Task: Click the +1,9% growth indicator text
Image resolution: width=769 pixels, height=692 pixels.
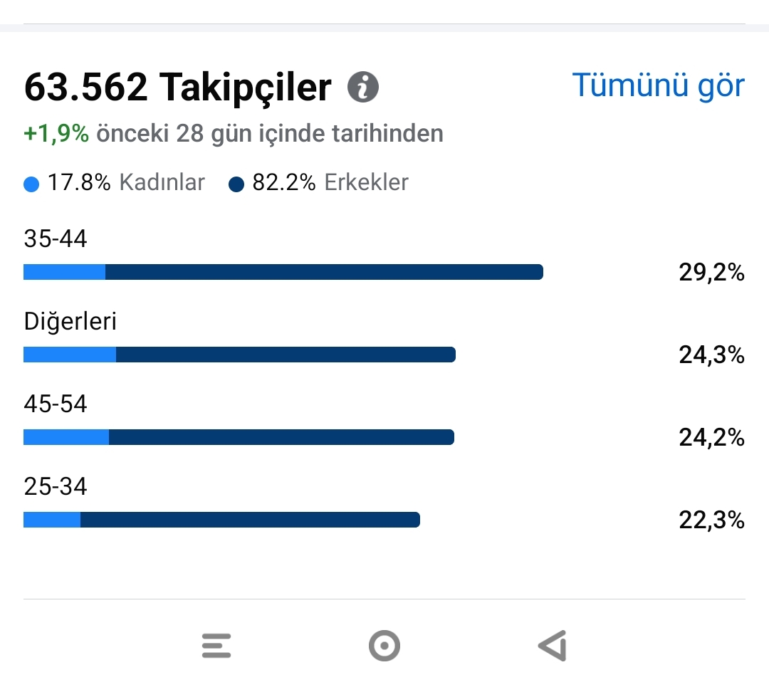Action: pos(56,133)
